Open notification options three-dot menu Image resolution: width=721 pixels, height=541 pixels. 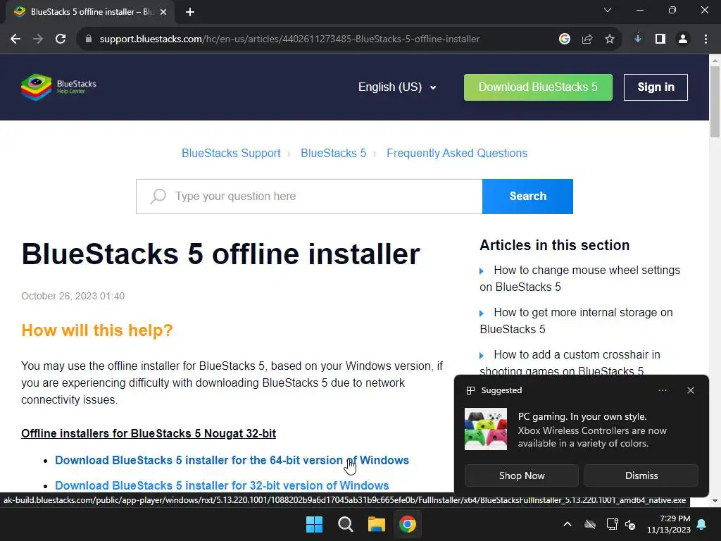[x=662, y=390]
